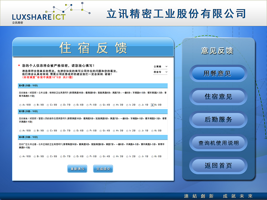This screenshot has height=200, width=267.
Task: Click the Luxshare ICT logo
Action: (x=51, y=14)
